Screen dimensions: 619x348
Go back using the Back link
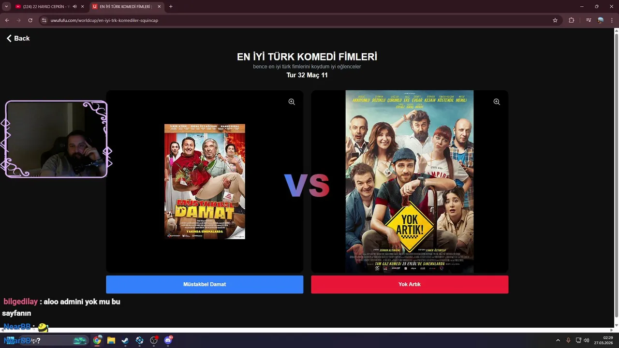coord(18,38)
